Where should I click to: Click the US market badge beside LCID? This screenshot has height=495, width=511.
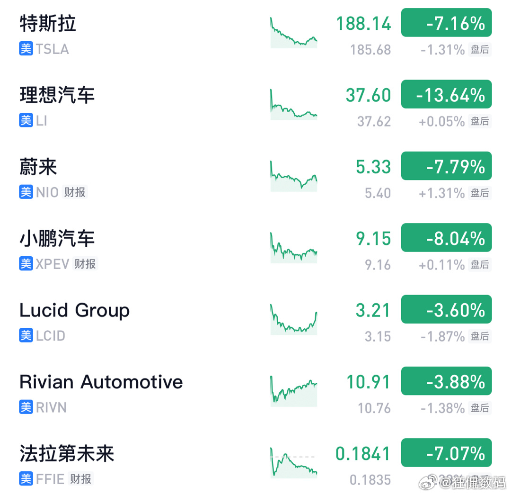coord(26,335)
